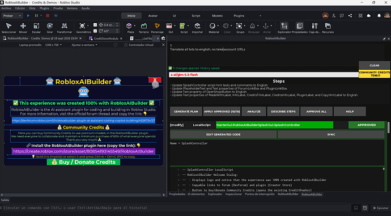Screen dimensions: 391x216
Task: Open the Probar mode dropdown
Action: coord(12,16)
